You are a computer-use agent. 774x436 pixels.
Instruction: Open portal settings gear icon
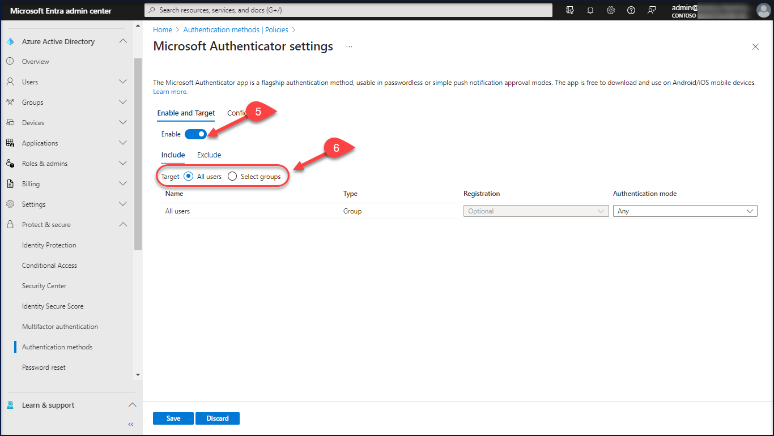click(611, 10)
